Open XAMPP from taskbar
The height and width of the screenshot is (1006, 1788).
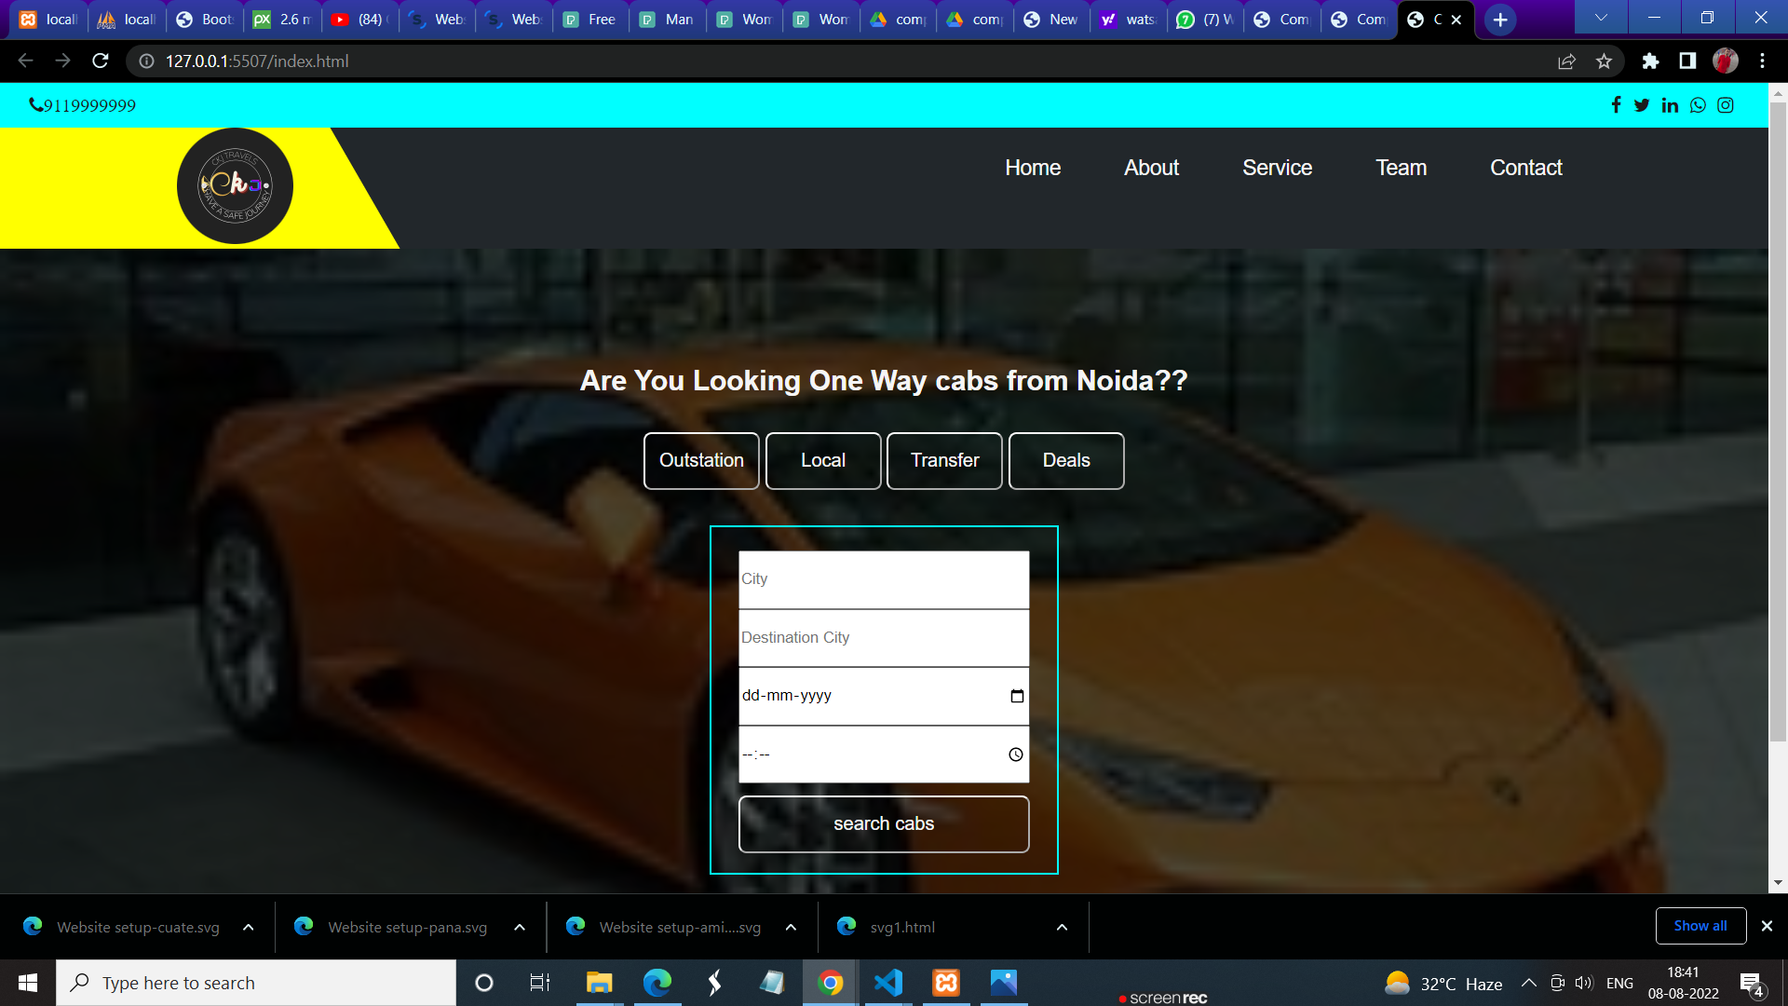[x=946, y=983]
